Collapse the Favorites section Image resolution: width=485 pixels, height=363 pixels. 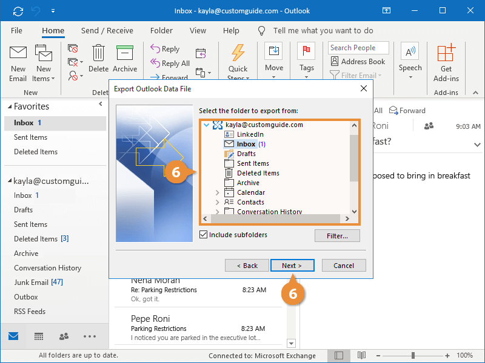click(10, 106)
